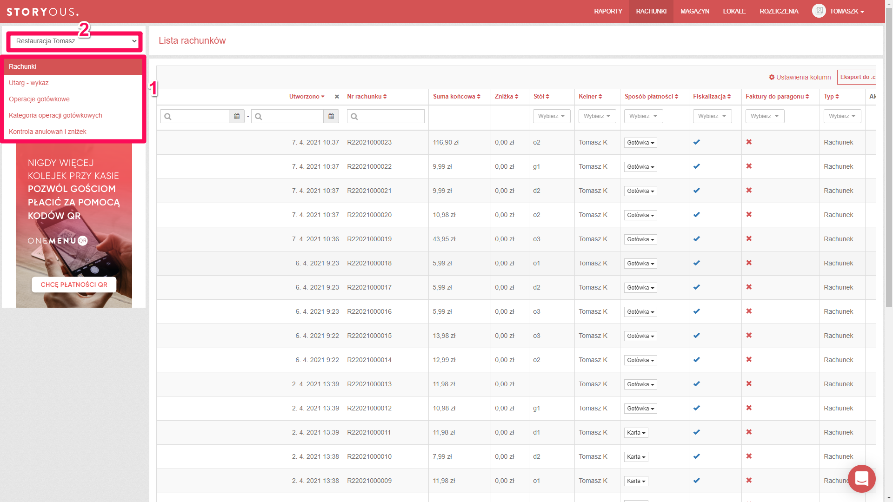This screenshot has width=893, height=502.
Task: Open TOMASZK user menu
Action: [846, 11]
